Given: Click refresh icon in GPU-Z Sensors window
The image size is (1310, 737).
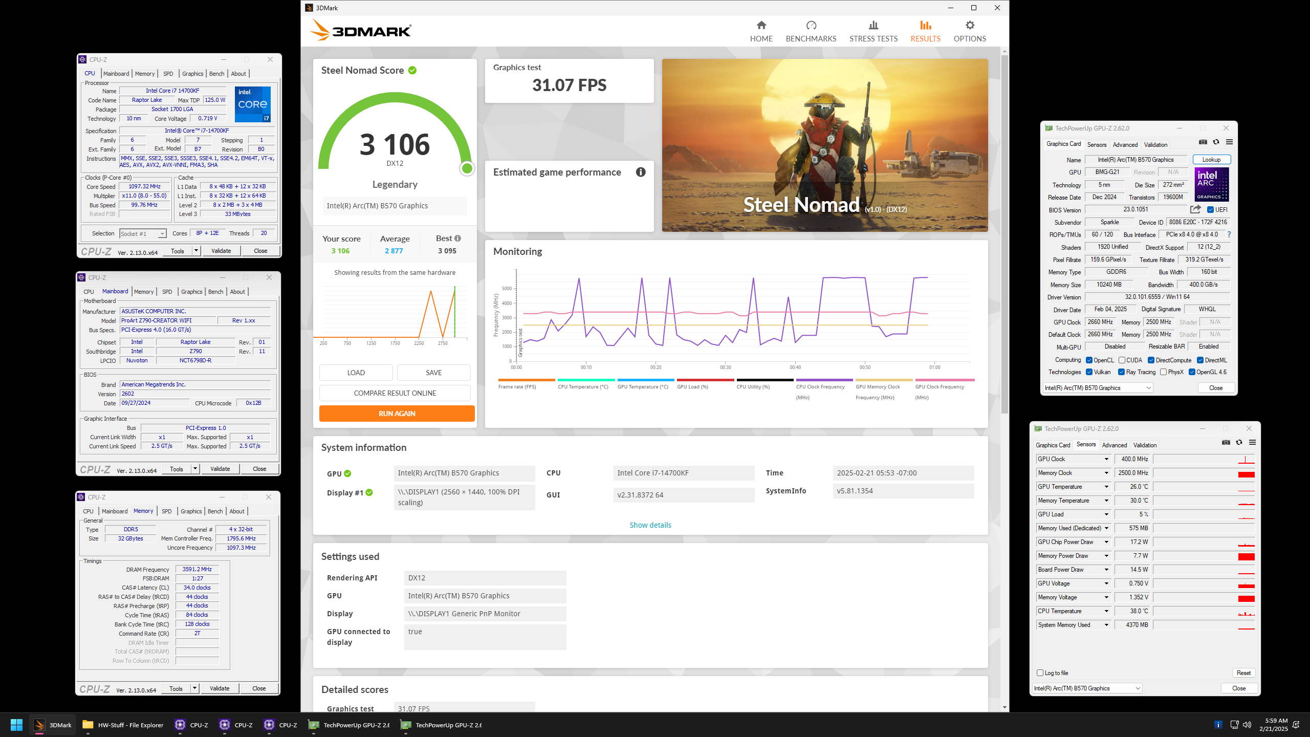Looking at the screenshot, I should [1239, 443].
